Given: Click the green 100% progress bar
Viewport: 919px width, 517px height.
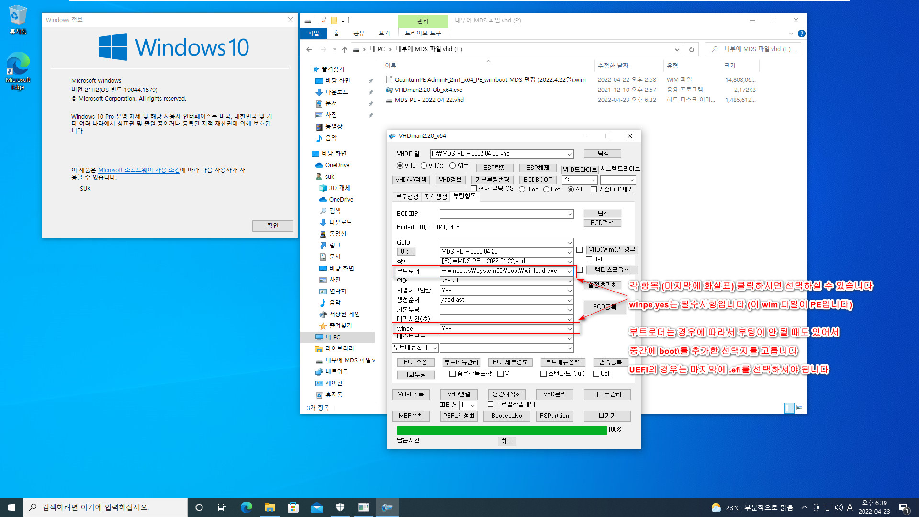Looking at the screenshot, I should (502, 430).
